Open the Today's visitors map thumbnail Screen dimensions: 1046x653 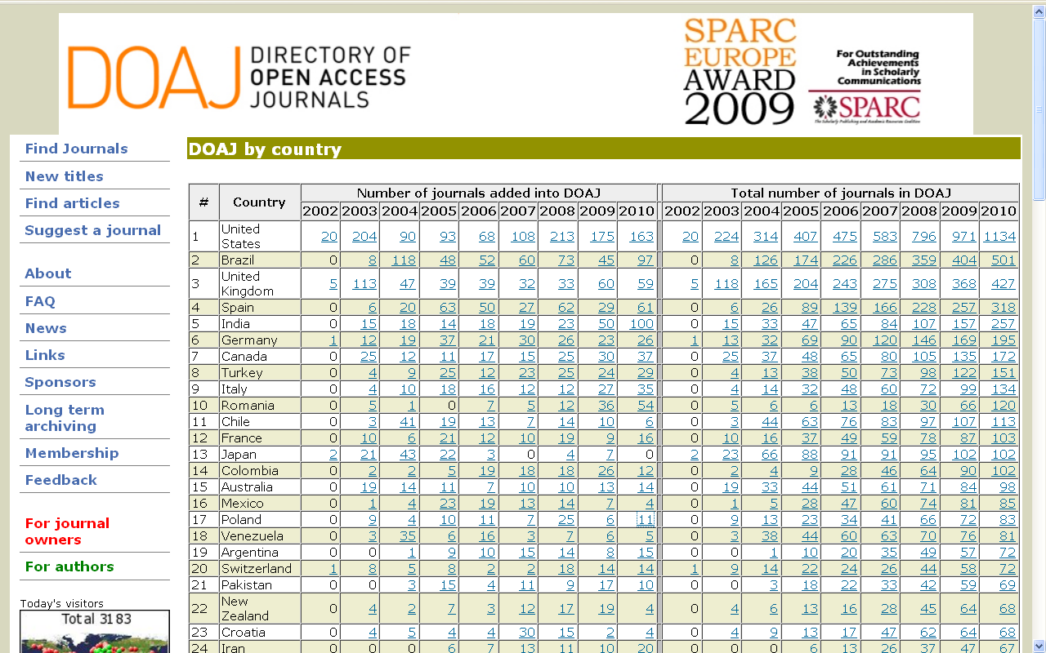[95, 632]
